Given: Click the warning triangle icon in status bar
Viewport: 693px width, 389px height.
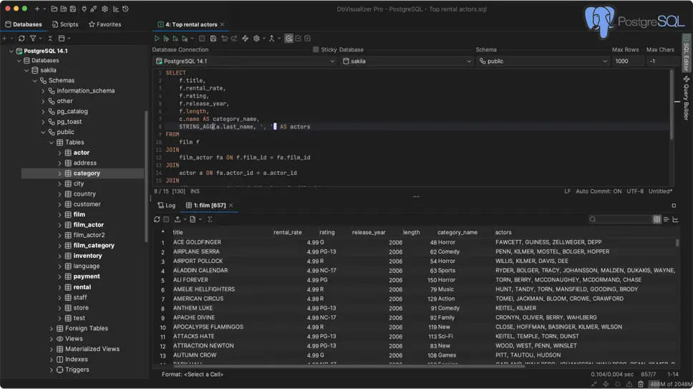Looking at the screenshot, I should (629, 384).
